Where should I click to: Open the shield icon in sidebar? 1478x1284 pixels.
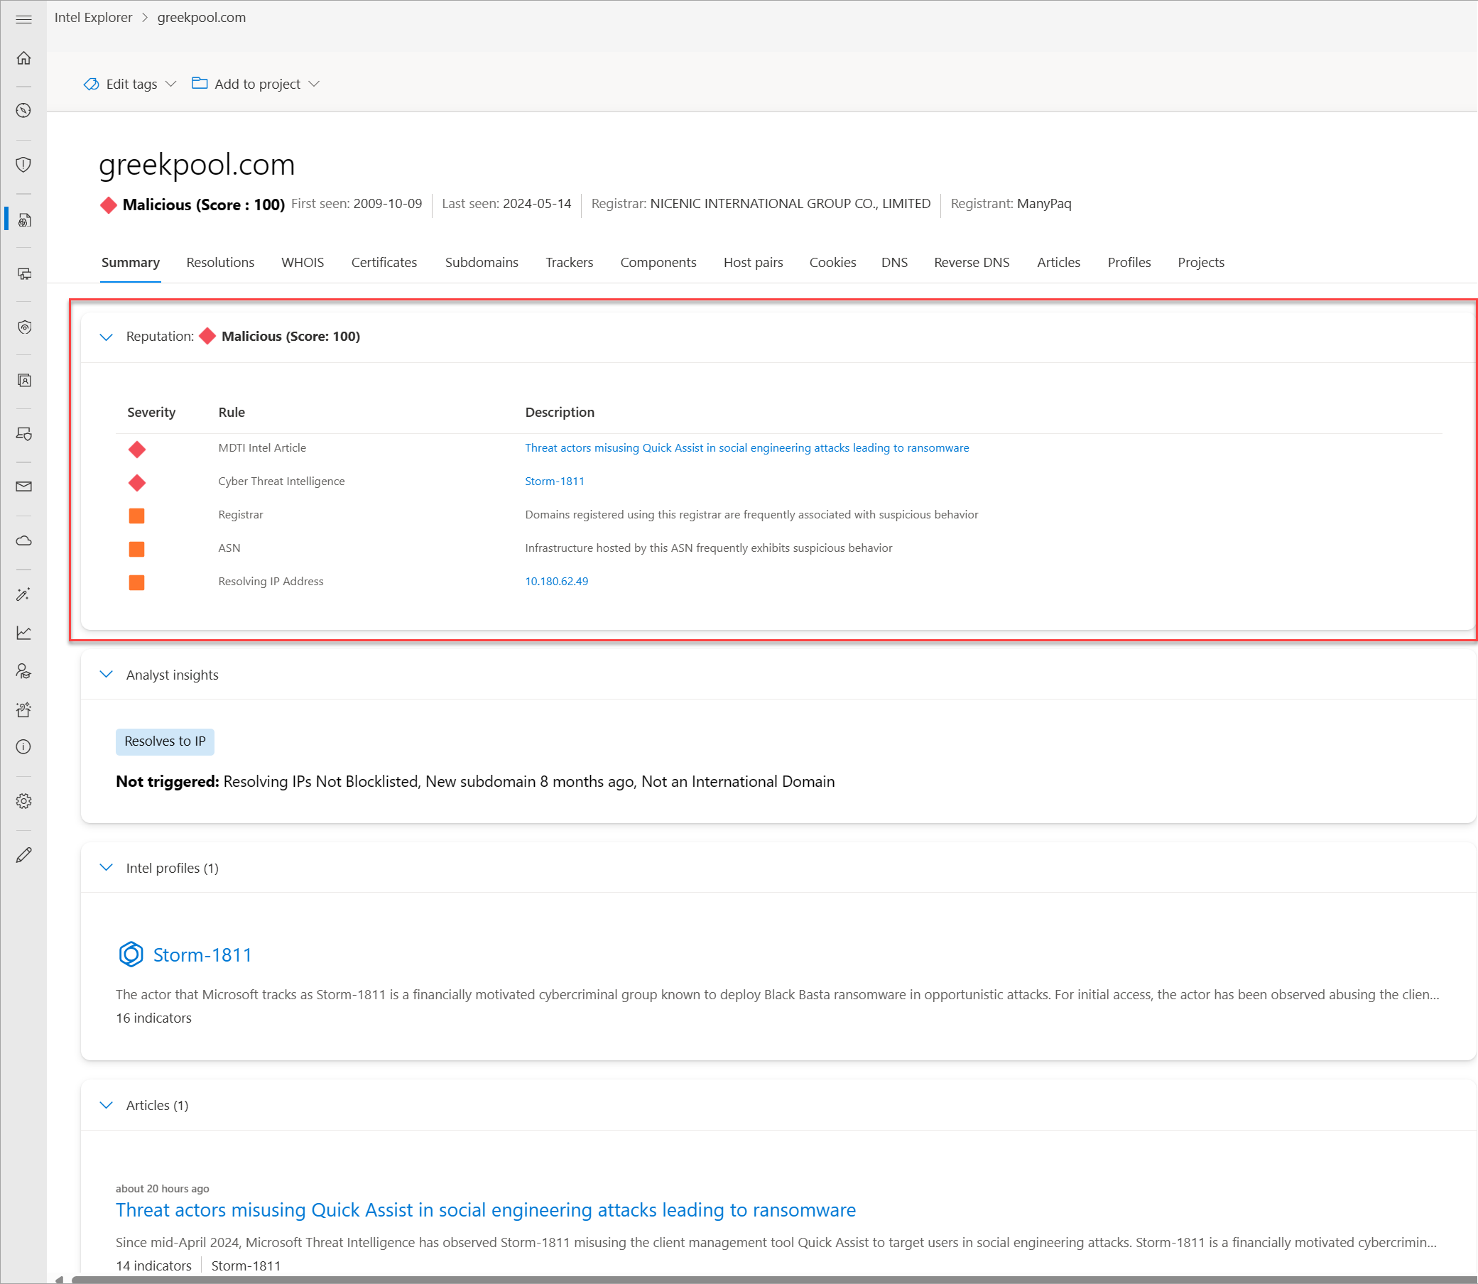[x=23, y=165]
